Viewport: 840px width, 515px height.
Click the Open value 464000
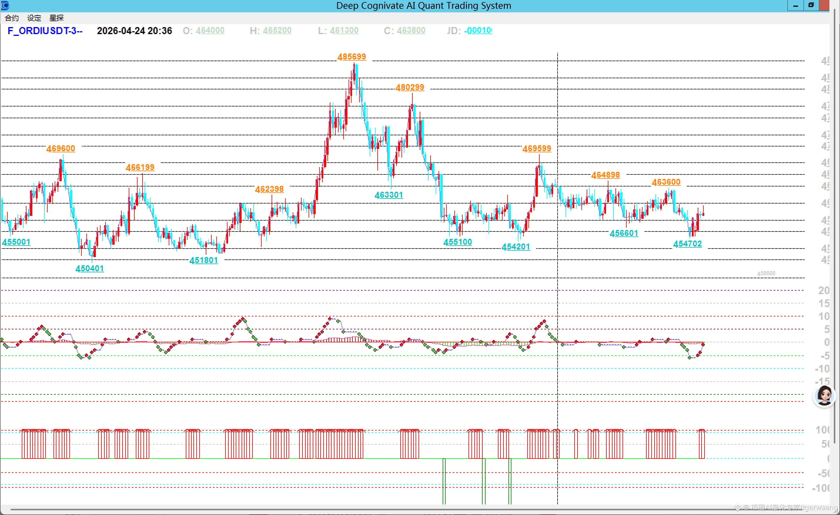coord(210,30)
